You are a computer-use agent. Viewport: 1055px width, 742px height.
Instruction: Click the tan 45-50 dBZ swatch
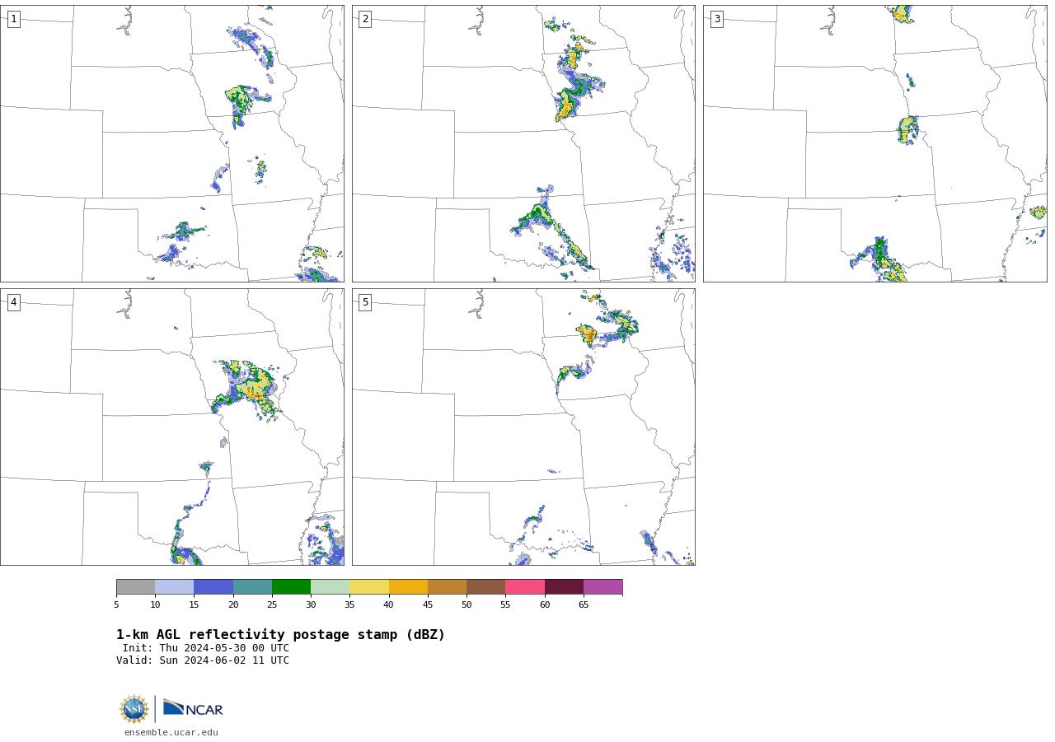(x=447, y=587)
